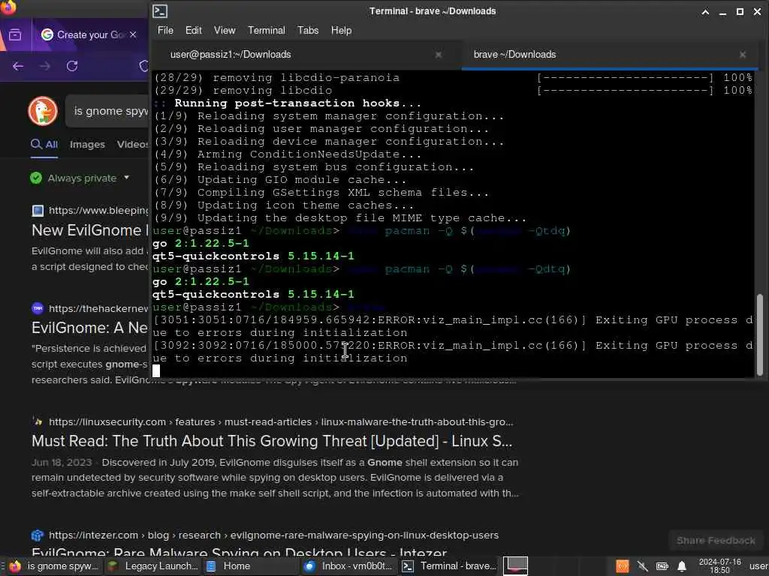769x576 pixels.
Task: Click the bleepingcomputer site favicon
Action: pyautogui.click(x=38, y=211)
